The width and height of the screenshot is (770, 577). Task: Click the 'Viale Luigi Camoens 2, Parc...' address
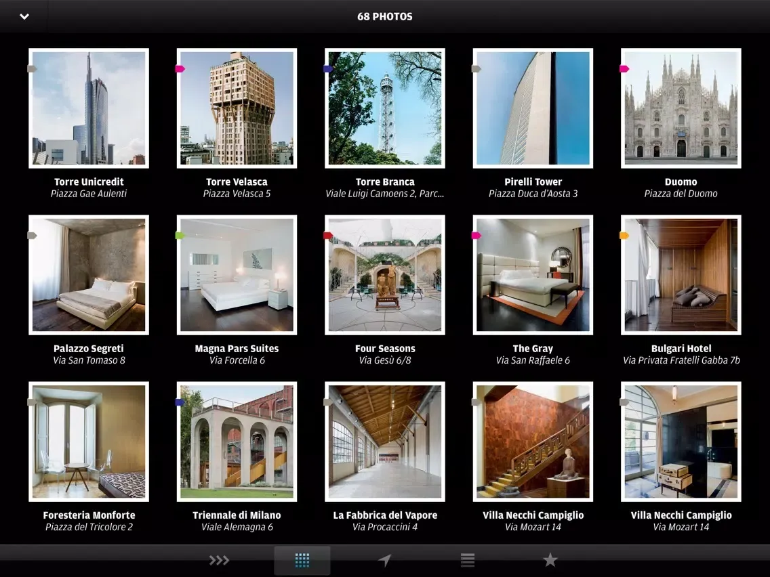pyautogui.click(x=385, y=194)
